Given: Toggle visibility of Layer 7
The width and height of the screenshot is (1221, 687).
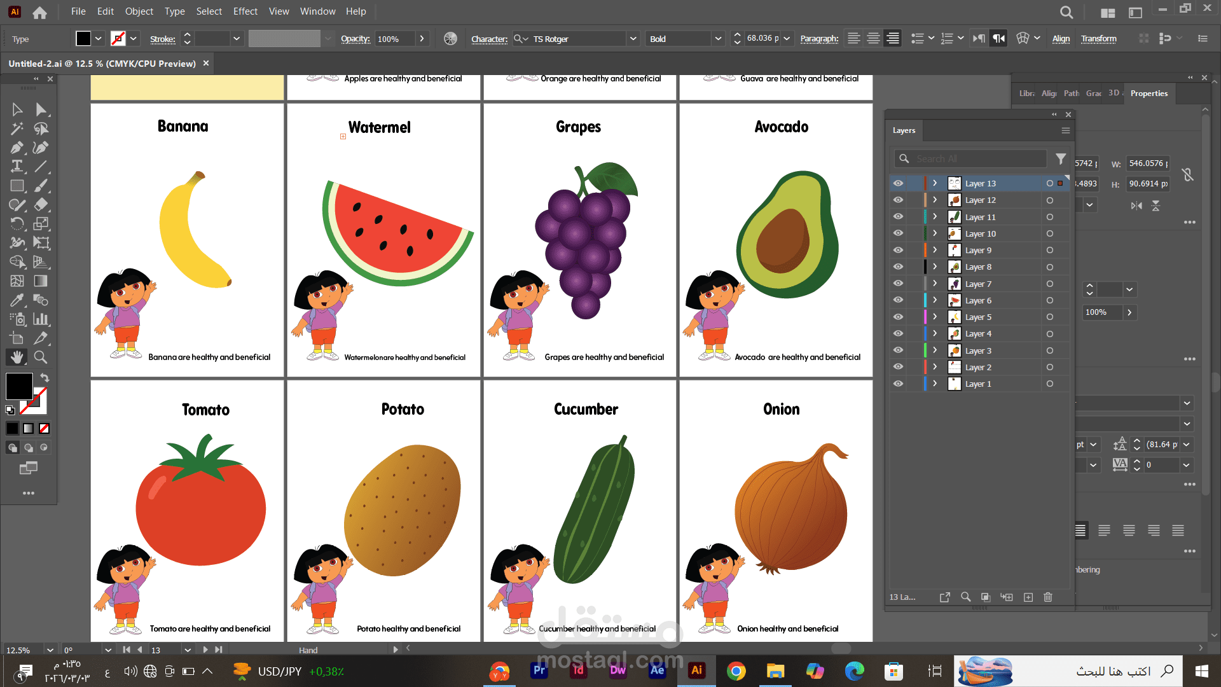Looking at the screenshot, I should click(898, 284).
